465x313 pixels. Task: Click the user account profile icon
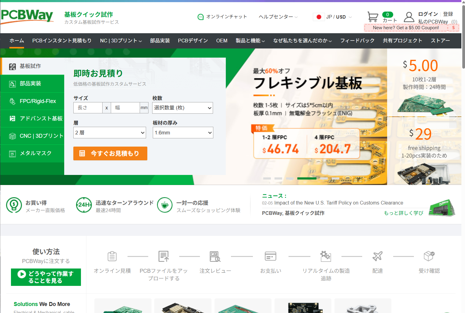(409, 17)
